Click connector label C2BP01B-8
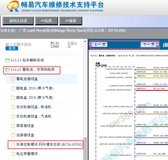Screen dimensions: 168x160 (x=141, y=76)
